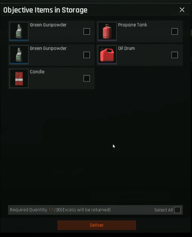Tick the first Green Gunpowder checkbox
This screenshot has height=237, width=192.
(86, 32)
